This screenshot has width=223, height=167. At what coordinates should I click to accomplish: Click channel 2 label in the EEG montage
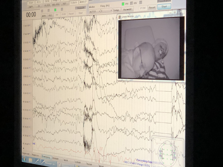27,34
